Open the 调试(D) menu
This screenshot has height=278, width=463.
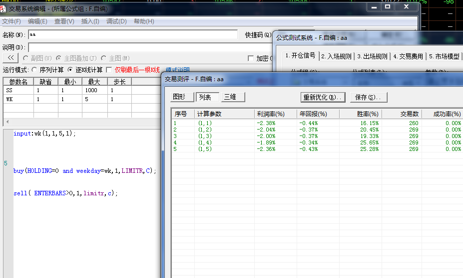[x=116, y=21]
